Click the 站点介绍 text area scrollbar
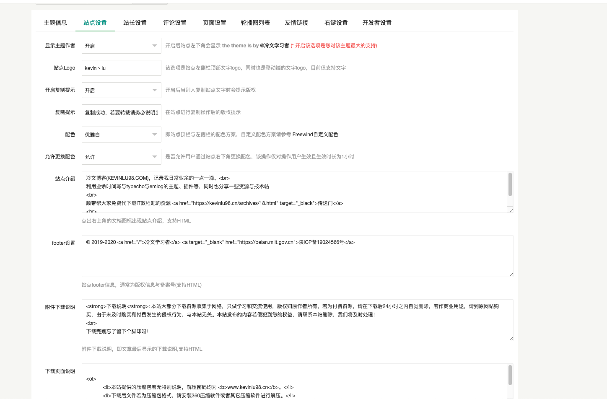Image resolution: width=607 pixels, height=399 pixels. [510, 184]
